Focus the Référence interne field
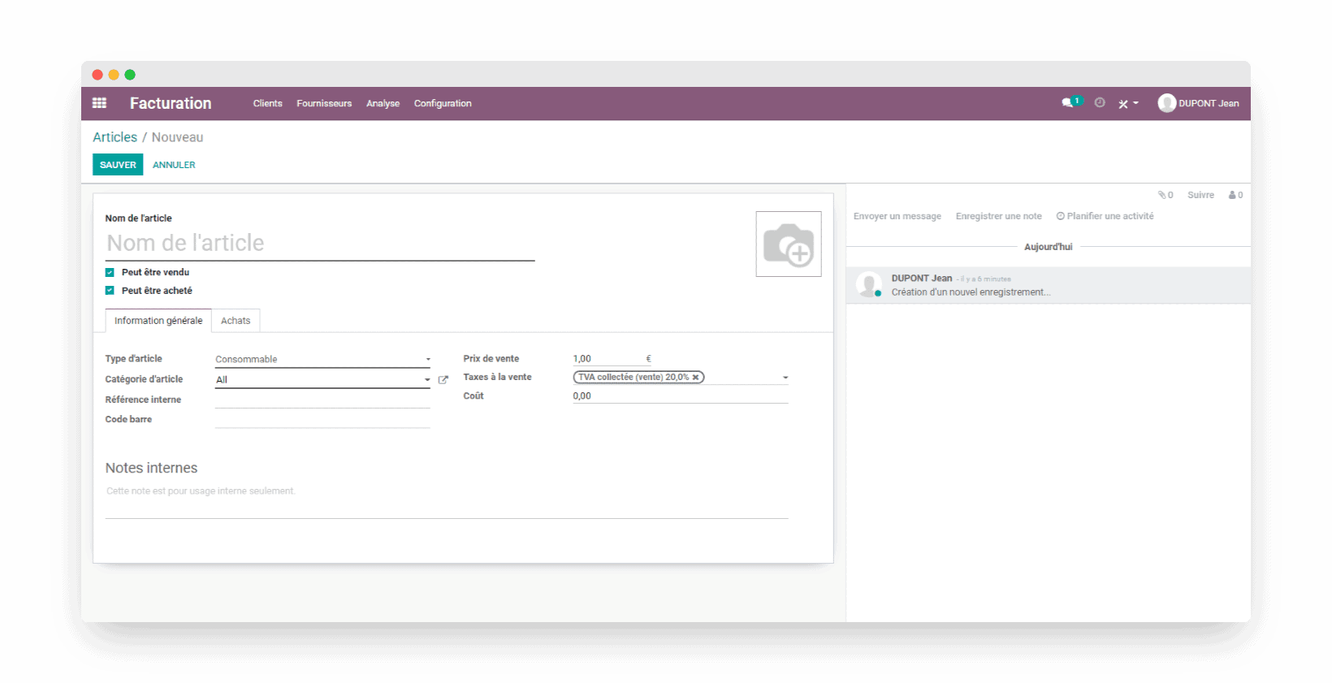This screenshot has height=683, width=1332. click(322, 400)
